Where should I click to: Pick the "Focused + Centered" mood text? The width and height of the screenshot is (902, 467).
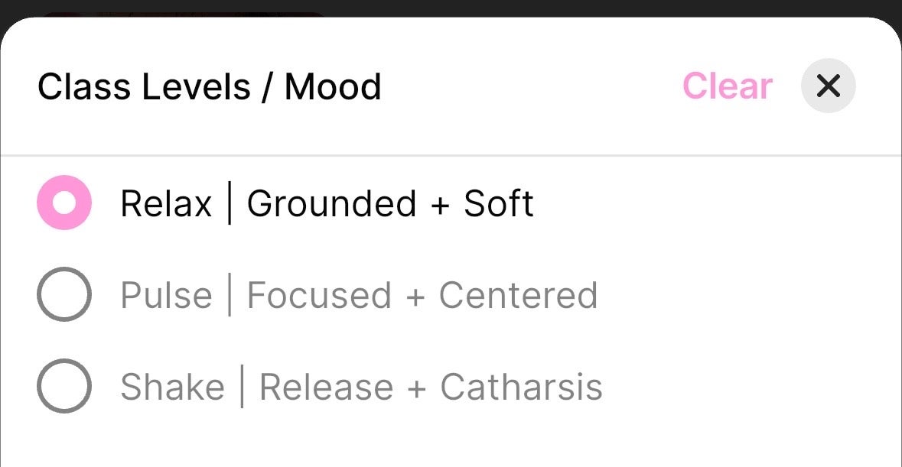pos(422,296)
